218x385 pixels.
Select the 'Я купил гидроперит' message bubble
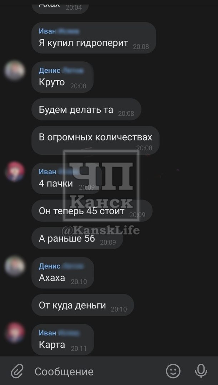(94, 38)
